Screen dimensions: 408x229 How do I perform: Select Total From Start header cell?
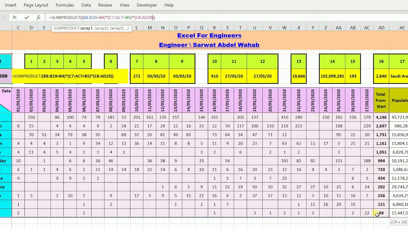[x=381, y=101]
